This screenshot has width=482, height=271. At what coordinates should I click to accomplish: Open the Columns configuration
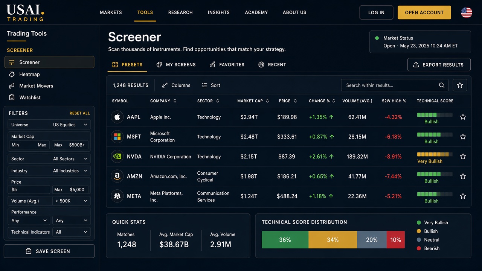176,85
